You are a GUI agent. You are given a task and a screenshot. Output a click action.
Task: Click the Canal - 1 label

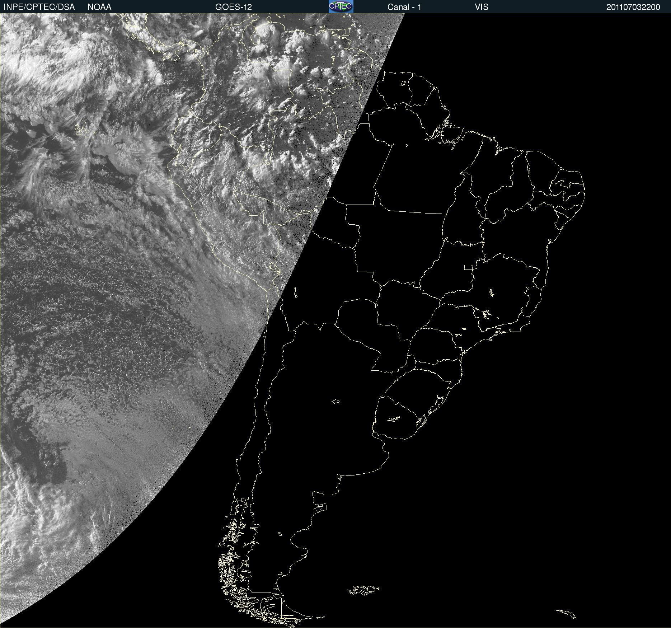tap(404, 7)
